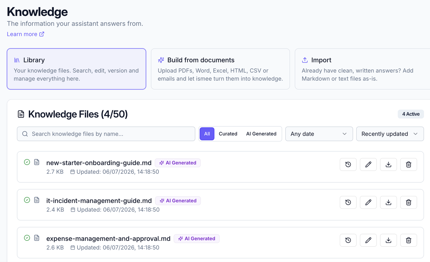
Task: Delete it-incident-management-guide.md using trash icon
Action: (408, 202)
